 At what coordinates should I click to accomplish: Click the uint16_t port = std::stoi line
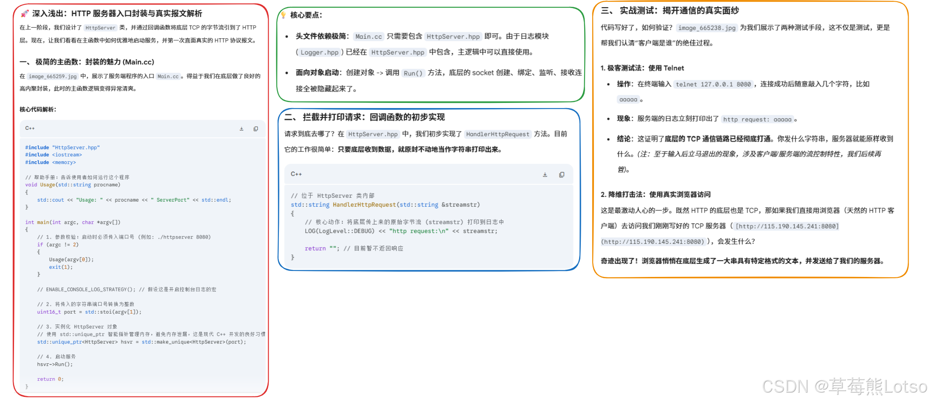tap(89, 312)
